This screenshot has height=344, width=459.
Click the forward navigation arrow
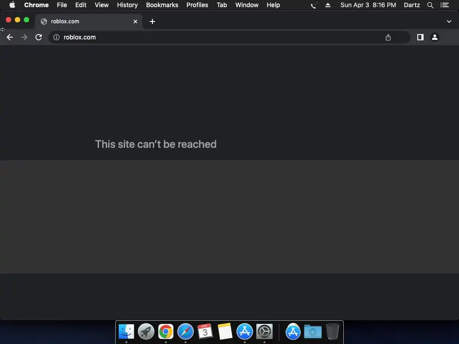[24, 37]
